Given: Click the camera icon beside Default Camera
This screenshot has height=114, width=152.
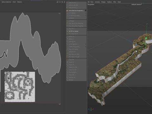Looking at the screenshot, I should (x=142, y=4).
